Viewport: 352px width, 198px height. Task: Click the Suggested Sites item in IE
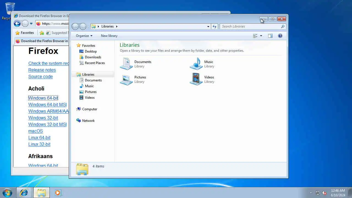point(57,33)
